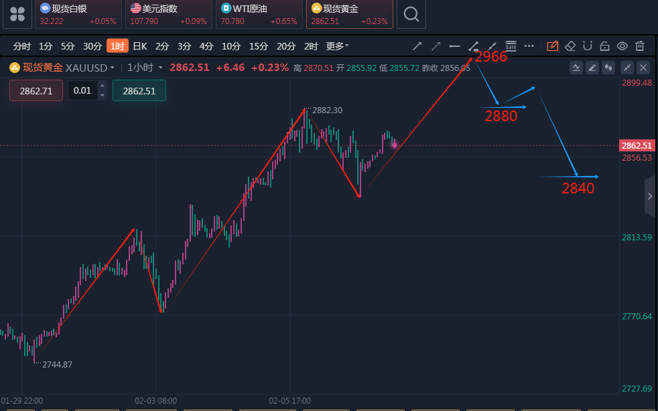Choose the horizontal line drawing tool
The width and height of the screenshot is (658, 411).
point(454,46)
